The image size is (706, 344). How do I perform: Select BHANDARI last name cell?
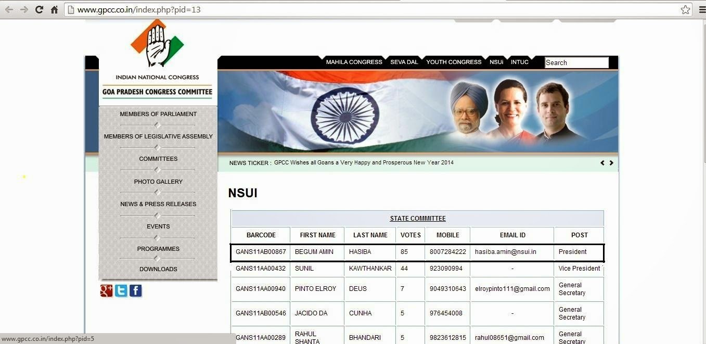(x=370, y=335)
